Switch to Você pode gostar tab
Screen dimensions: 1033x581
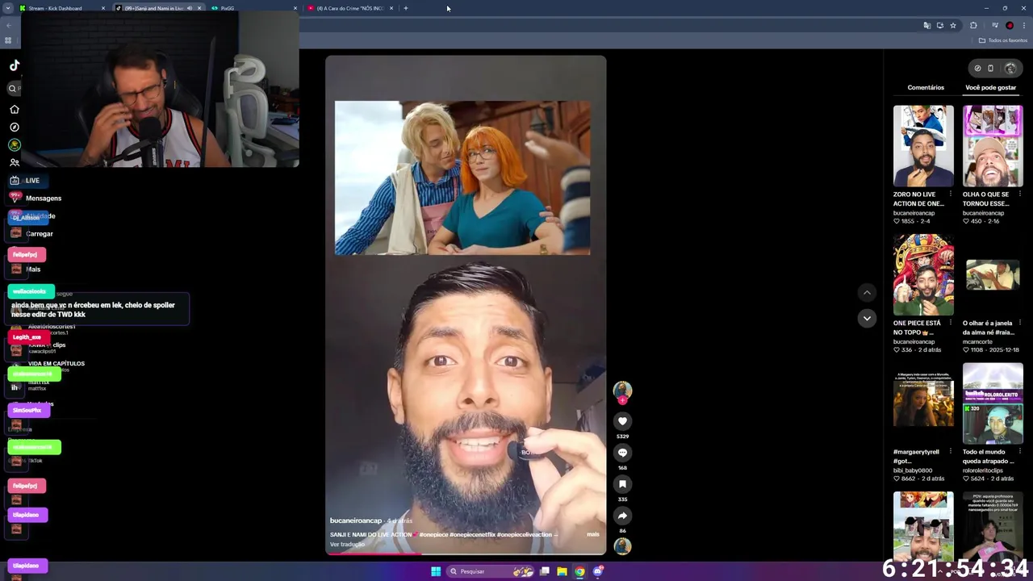(991, 87)
